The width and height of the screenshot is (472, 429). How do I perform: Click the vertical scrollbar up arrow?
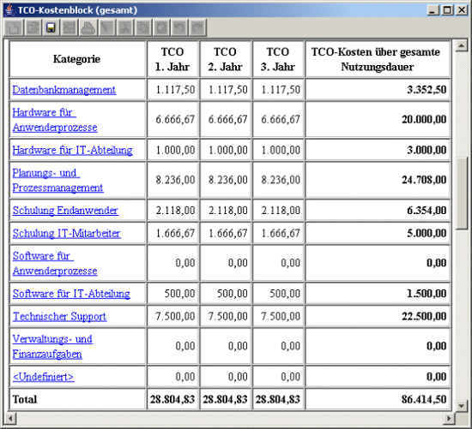[461, 46]
